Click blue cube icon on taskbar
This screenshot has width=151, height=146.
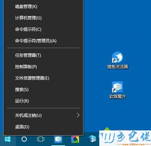(92, 139)
